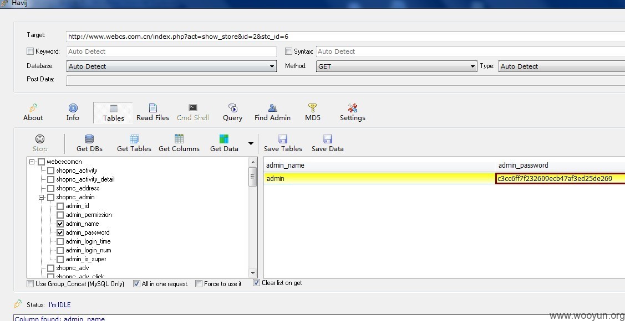Collapse the webcscomcn database node
625x321 pixels.
pyautogui.click(x=32, y=162)
